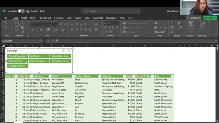This screenshot has width=219, height=123.
Task: Click the Merge & Center icon
Action: coord(96,30)
